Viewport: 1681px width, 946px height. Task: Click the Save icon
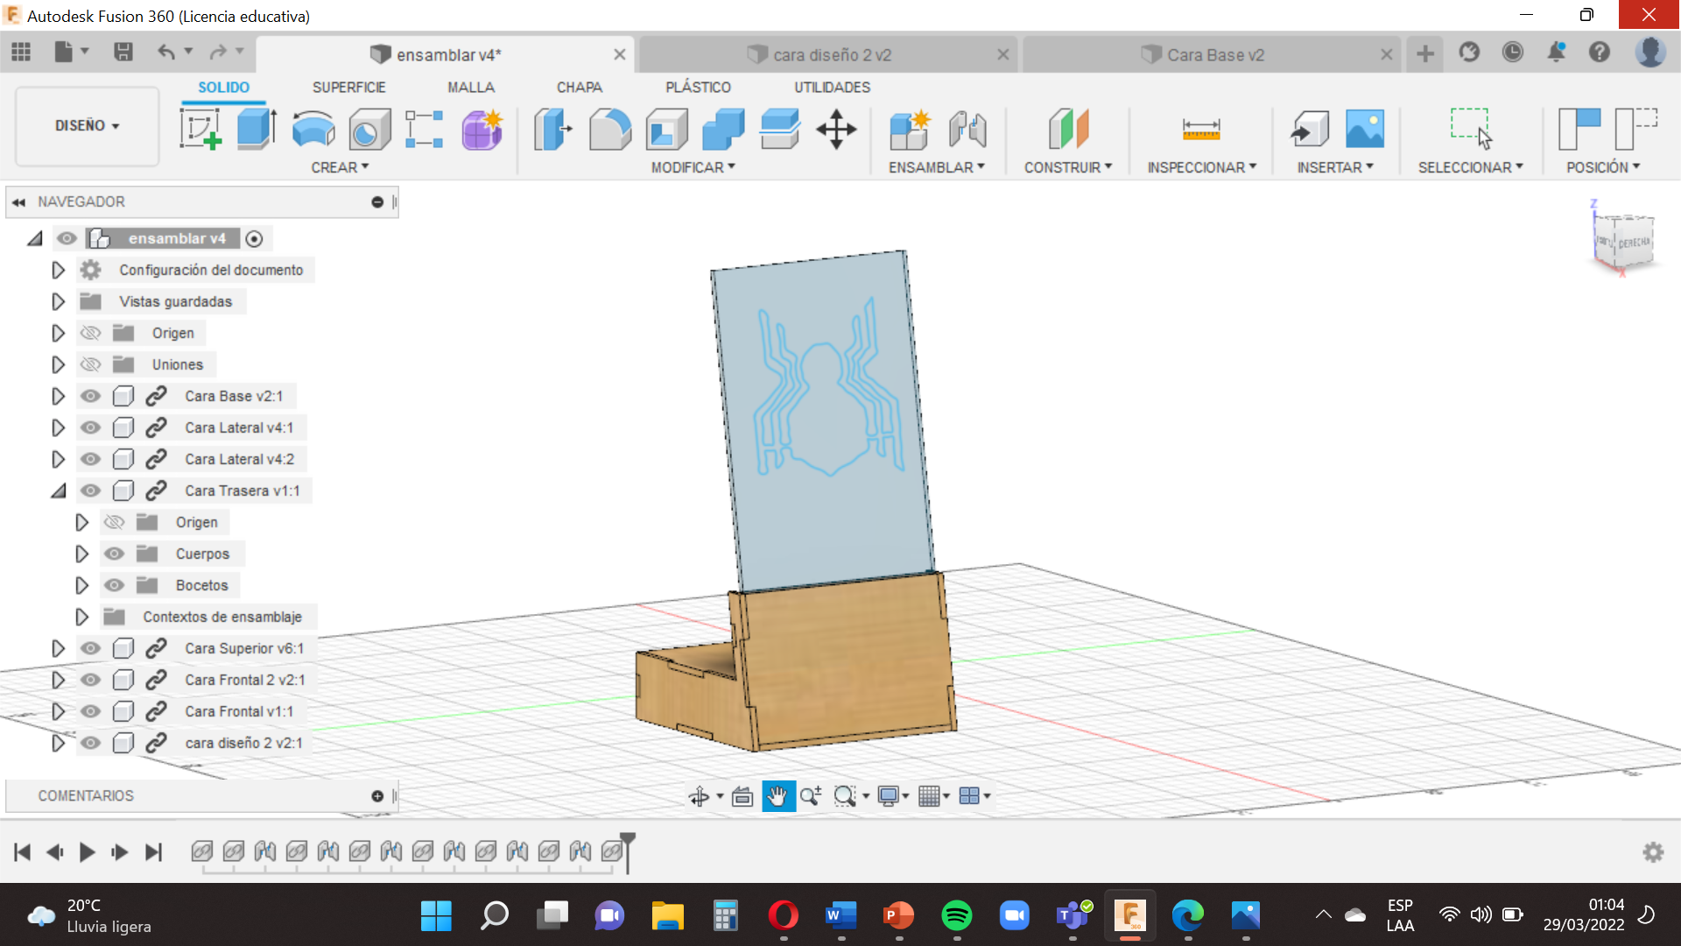click(123, 53)
